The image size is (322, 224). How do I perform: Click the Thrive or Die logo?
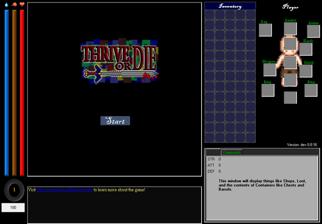click(120, 62)
